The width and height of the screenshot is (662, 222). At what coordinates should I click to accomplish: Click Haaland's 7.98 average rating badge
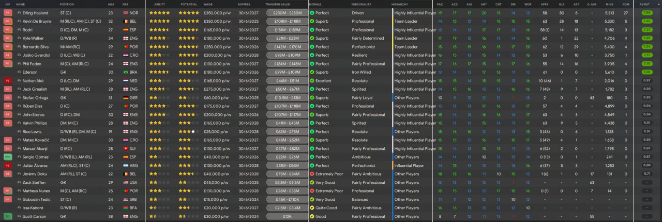[646, 13]
